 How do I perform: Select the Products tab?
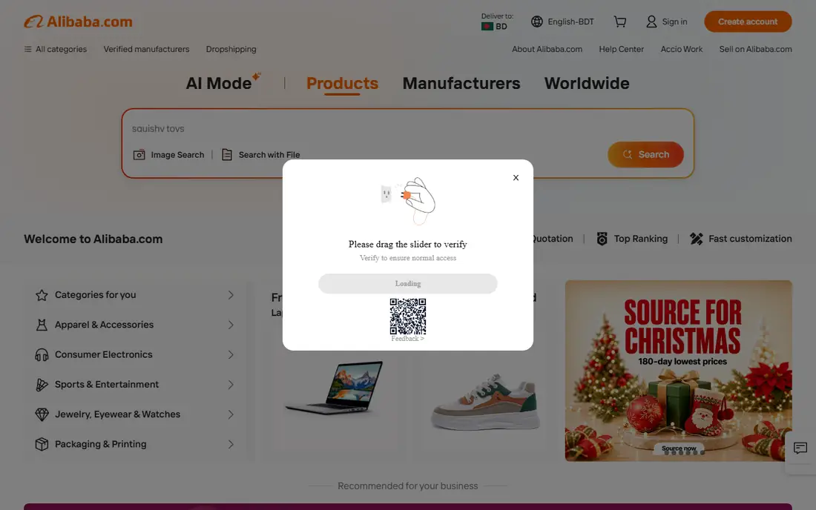pos(342,83)
